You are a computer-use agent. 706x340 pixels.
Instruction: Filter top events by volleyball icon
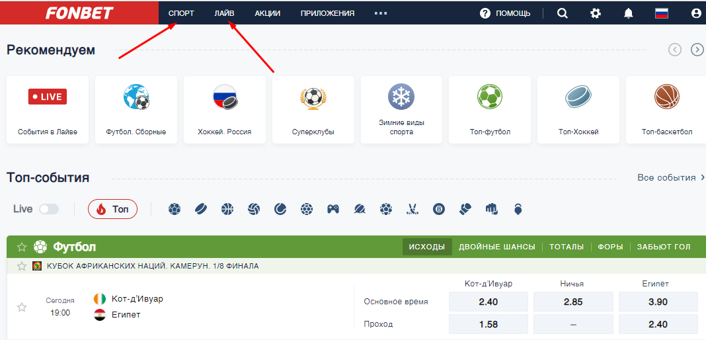click(x=254, y=209)
